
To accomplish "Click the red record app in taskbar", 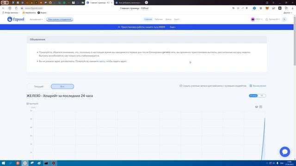I will point(54,163).
